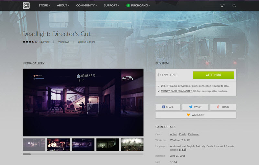Viewport: 259px width, 165px height.
Task: Select the first gallery thumbnail
Action: click(x=34, y=145)
